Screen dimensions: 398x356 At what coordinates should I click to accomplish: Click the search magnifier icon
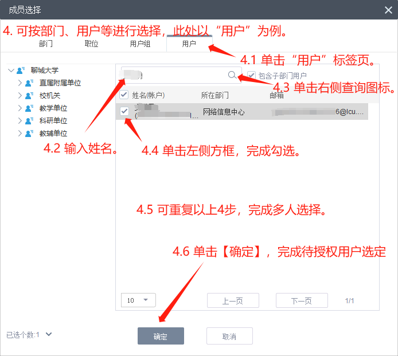tap(232, 75)
